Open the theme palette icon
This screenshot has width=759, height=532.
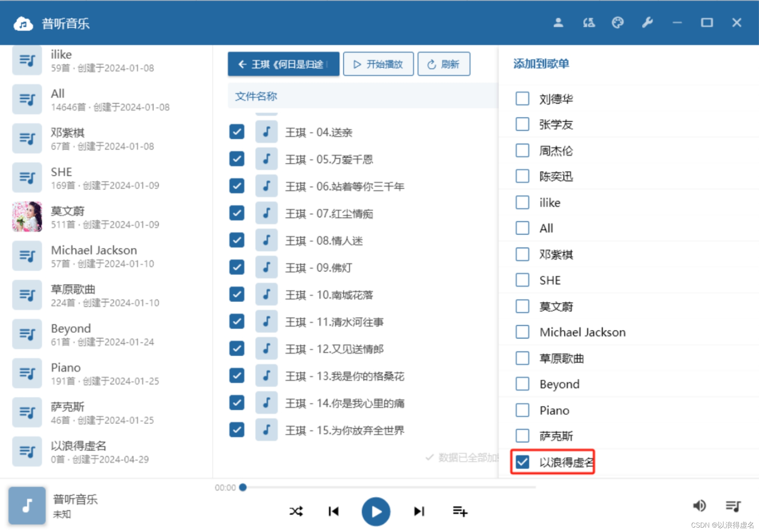pos(617,23)
